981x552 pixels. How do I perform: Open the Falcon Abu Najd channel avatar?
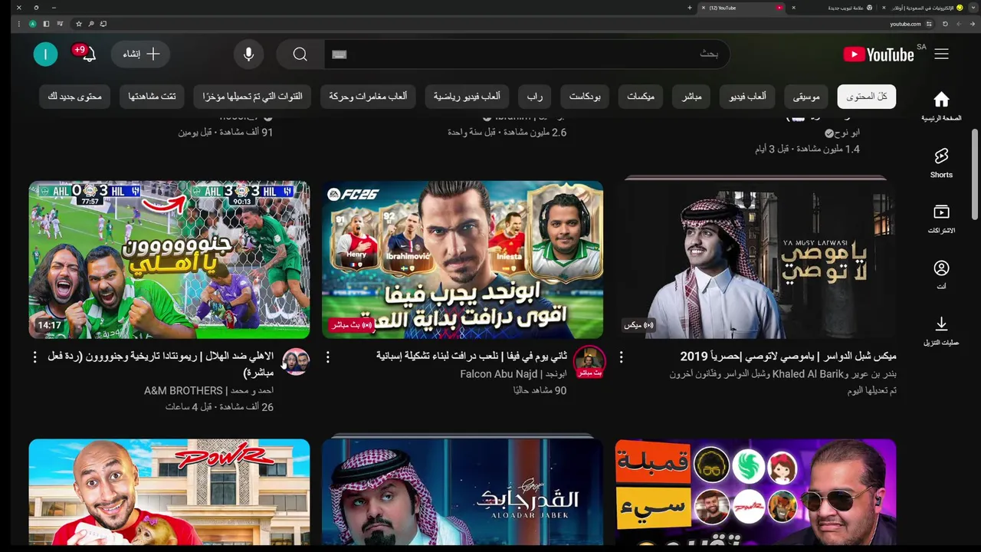pyautogui.click(x=589, y=361)
